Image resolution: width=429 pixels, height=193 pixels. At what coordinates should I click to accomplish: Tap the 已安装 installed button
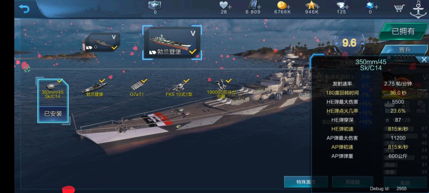coord(53,114)
